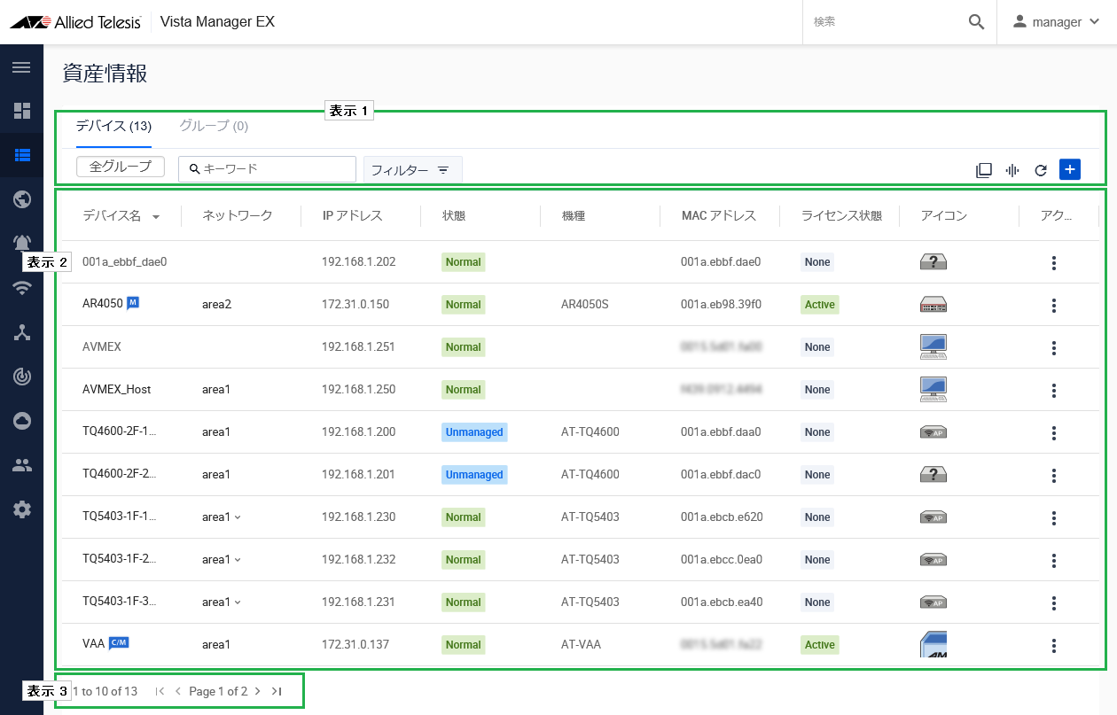The width and height of the screenshot is (1117, 715).
Task: Click the 機種 column header
Action: (x=574, y=216)
